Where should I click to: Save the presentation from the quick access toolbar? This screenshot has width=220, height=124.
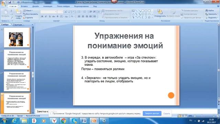coord(10,2)
